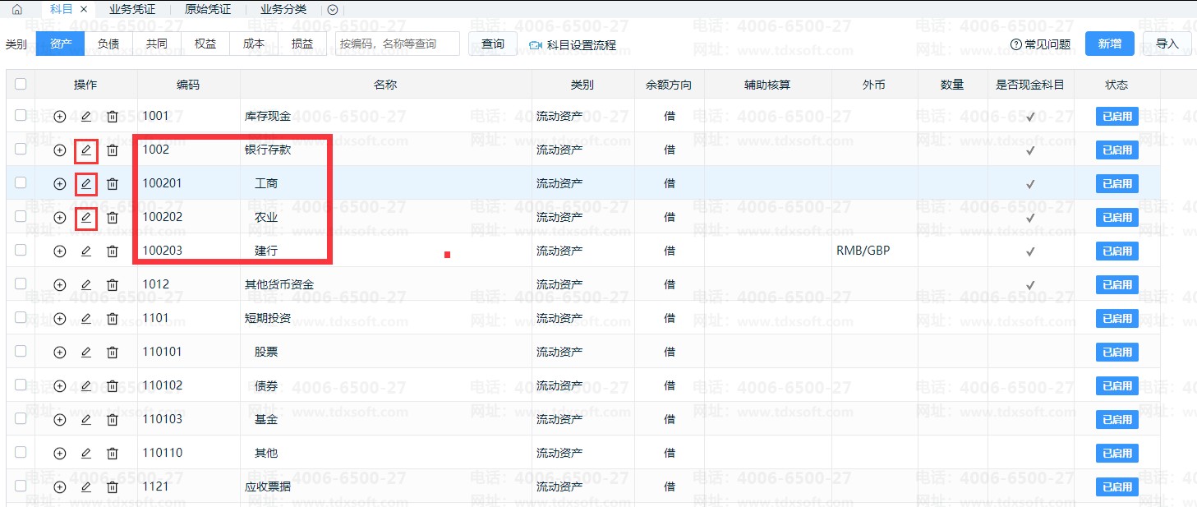Screen dimensions: 1197x507
Task: Select the 损益 category tab
Action: pos(302,44)
